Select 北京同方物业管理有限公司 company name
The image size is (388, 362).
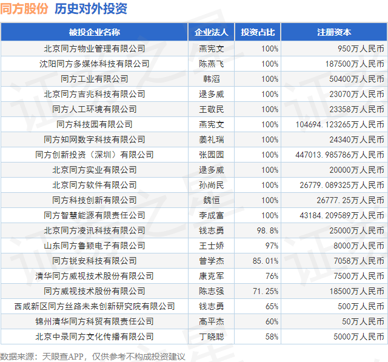pos(95,49)
